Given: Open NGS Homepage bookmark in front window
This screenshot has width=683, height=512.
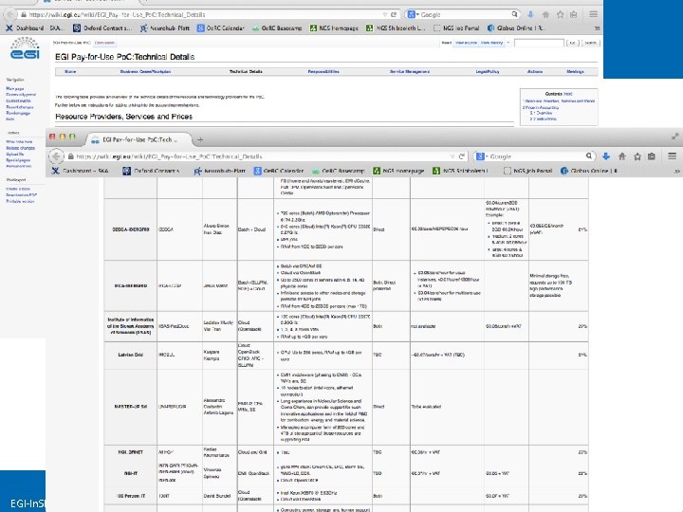Looking at the screenshot, I should pyautogui.click(x=398, y=171).
